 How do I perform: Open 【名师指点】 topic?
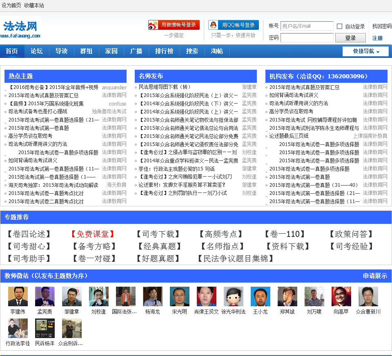coord(223,246)
